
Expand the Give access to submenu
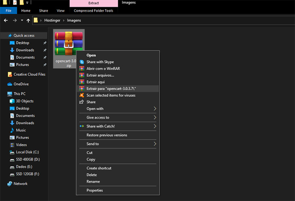[x=155, y=117]
